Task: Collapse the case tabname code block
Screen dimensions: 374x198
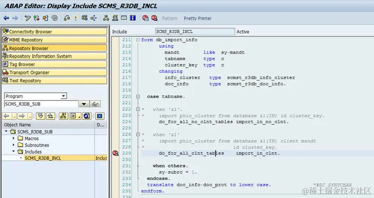Action: (138, 97)
